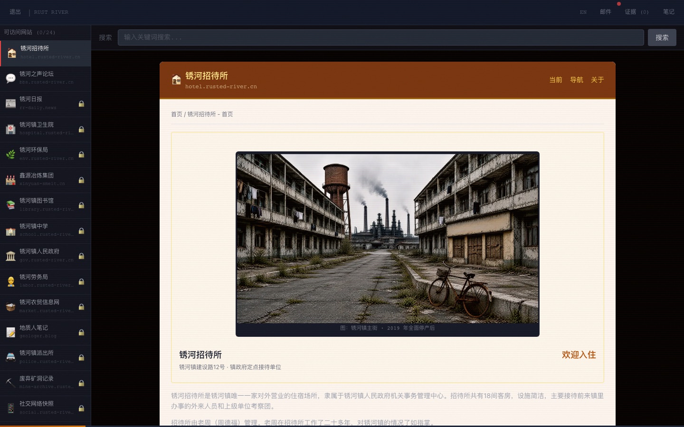Click the address line 锈河镇建设路12号
Viewport: 684px width, 427px height.
(x=202, y=367)
